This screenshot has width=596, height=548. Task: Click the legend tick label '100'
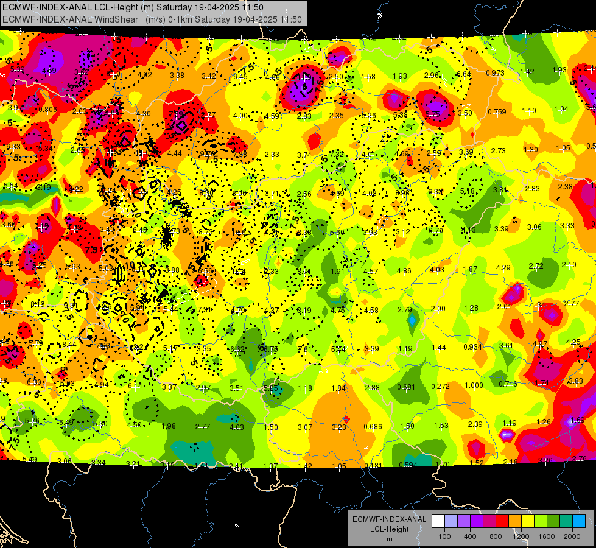[x=444, y=536]
